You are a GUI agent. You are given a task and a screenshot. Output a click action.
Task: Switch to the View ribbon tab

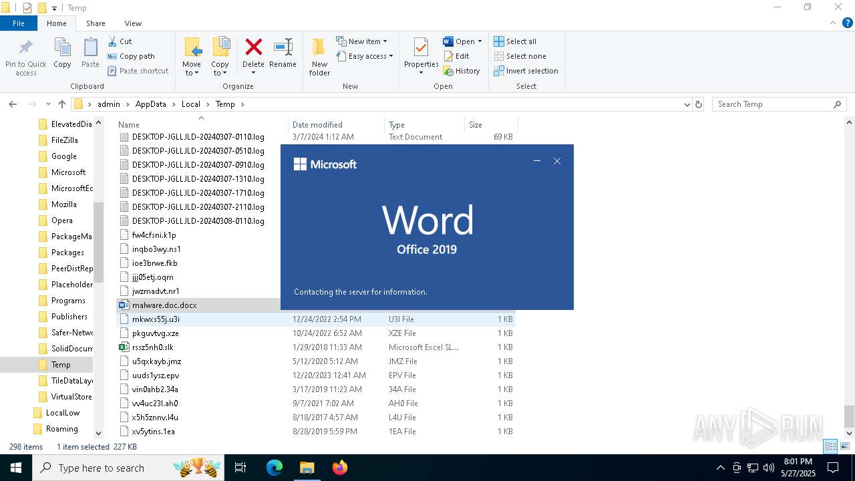(133, 23)
